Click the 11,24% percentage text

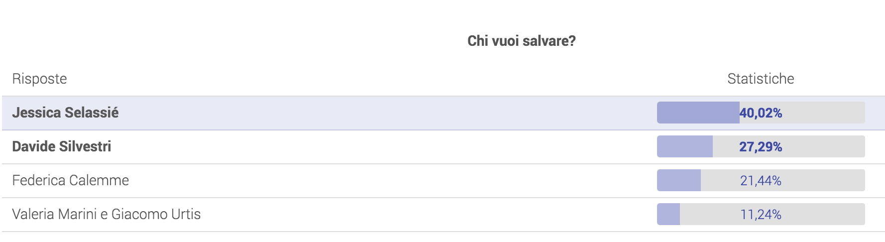(761, 215)
